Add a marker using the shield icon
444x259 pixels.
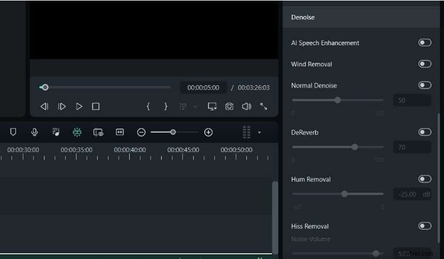coord(13,132)
